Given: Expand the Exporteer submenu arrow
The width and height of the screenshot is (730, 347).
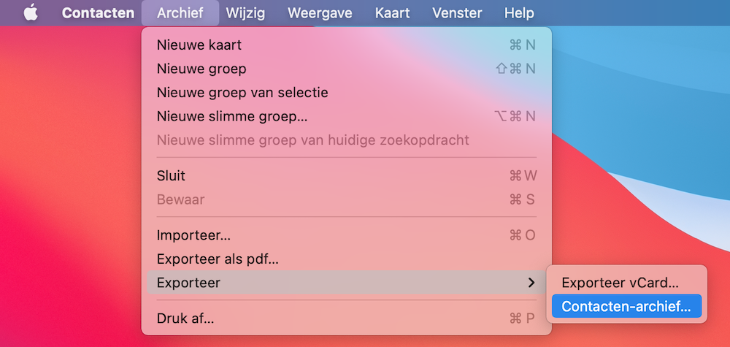Looking at the screenshot, I should [531, 282].
